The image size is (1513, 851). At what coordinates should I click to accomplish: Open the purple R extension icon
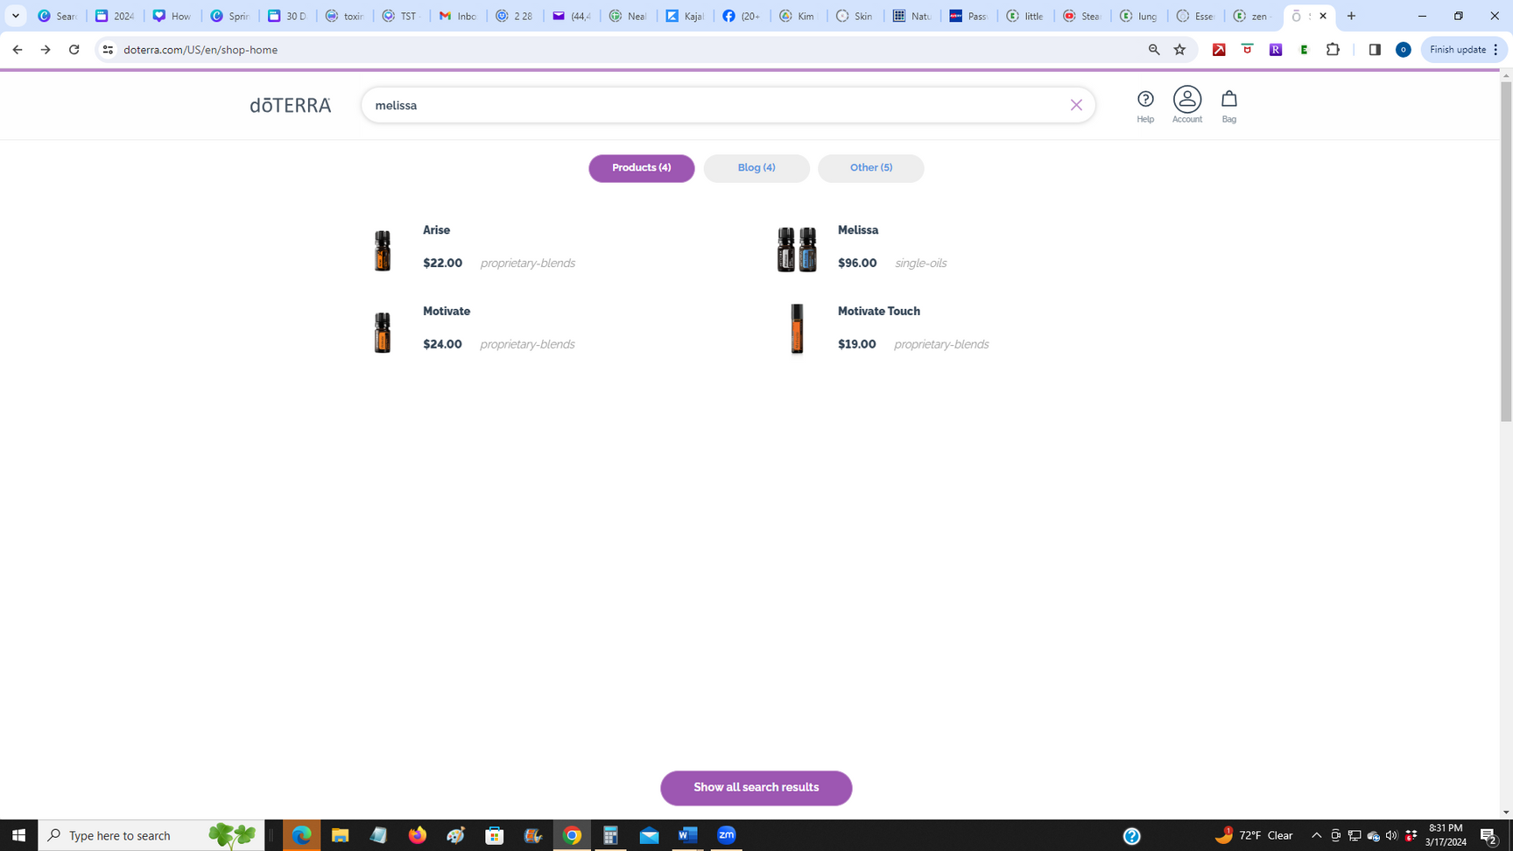pos(1276,50)
